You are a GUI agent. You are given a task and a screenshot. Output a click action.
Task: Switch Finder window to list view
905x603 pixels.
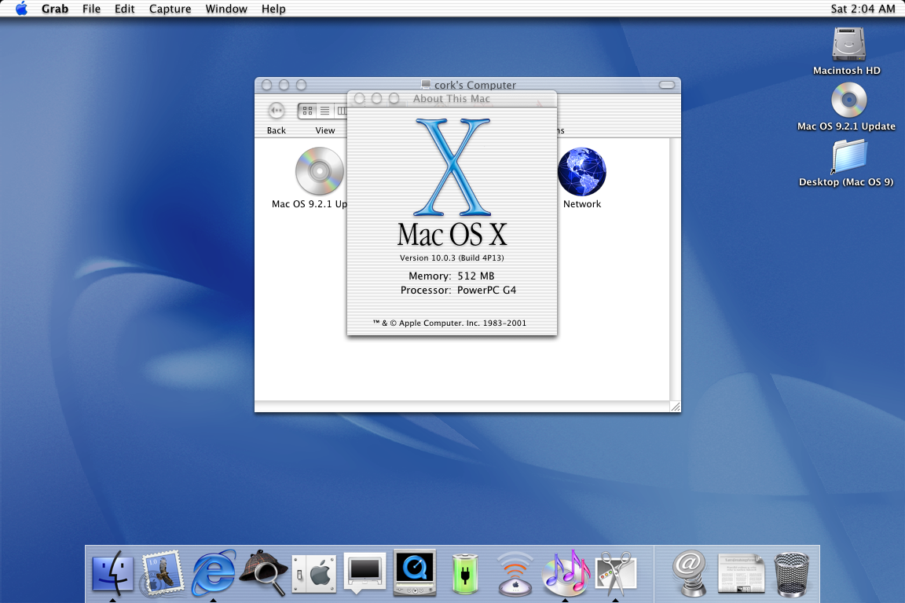click(x=324, y=111)
